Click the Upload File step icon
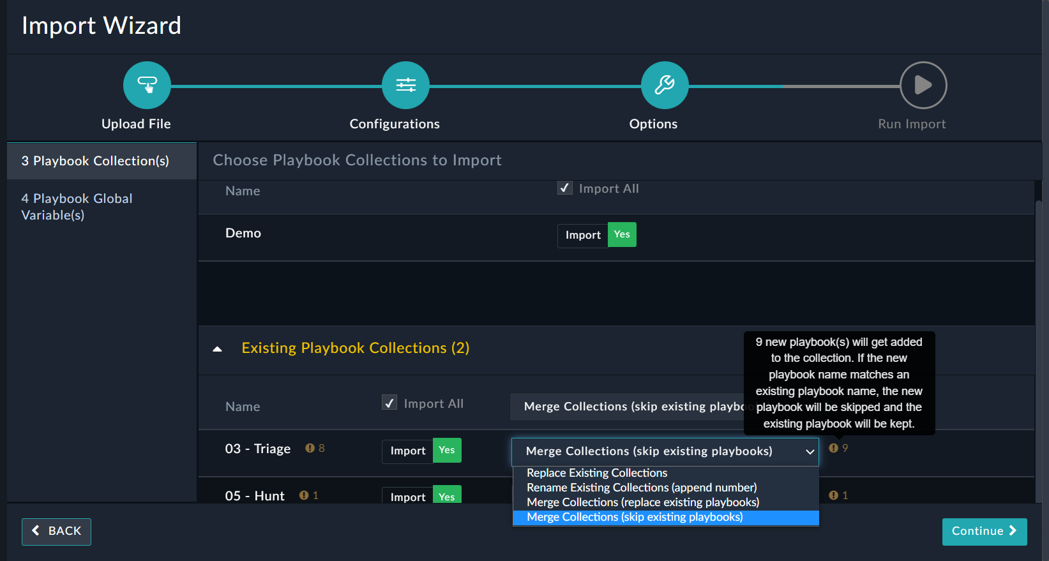 click(147, 85)
